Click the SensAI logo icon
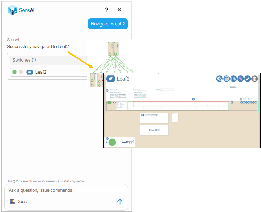This screenshot has height=212, width=261. tap(12, 10)
